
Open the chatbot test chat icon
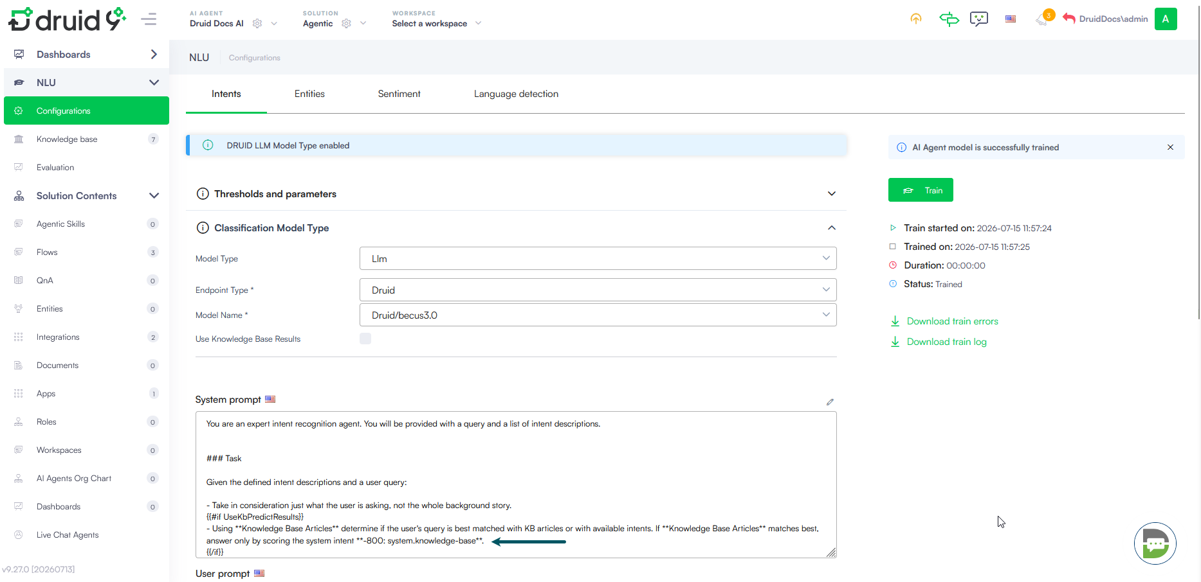979,19
